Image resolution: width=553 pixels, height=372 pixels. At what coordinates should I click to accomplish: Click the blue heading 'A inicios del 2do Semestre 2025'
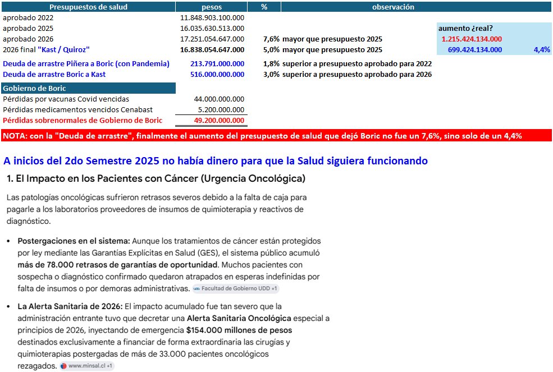pyautogui.click(x=215, y=161)
